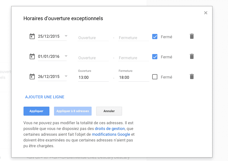The height and width of the screenshot is (161, 228).
Task: Click the calendar icon beside 26/12/2015
Action: point(32,77)
